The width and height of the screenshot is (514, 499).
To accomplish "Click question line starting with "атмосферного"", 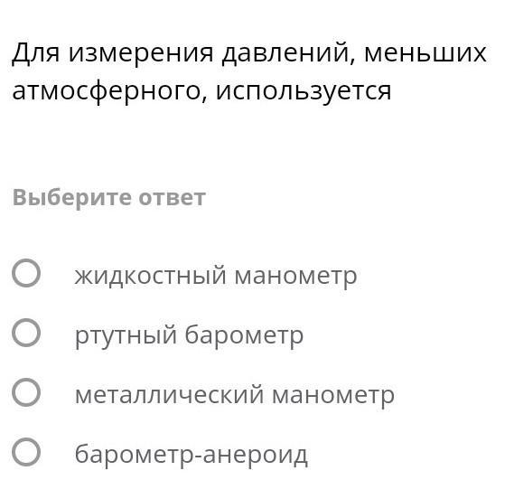I will [x=201, y=91].
